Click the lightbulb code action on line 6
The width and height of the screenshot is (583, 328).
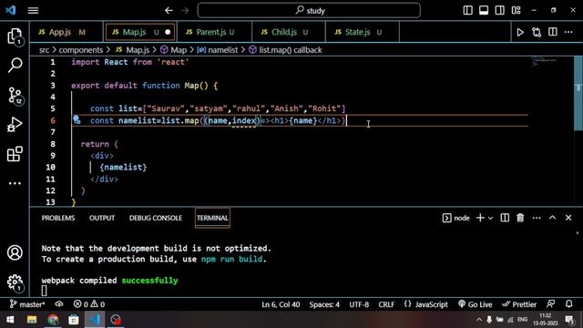pyautogui.click(x=77, y=119)
